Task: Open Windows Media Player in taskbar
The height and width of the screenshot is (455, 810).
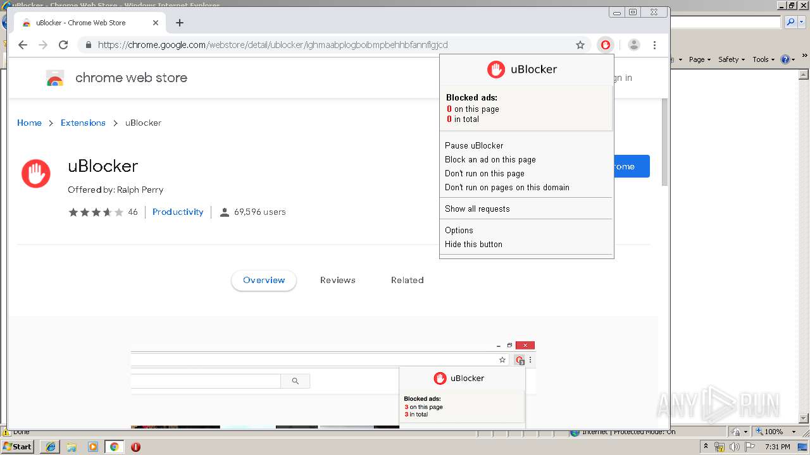Action: 93,447
